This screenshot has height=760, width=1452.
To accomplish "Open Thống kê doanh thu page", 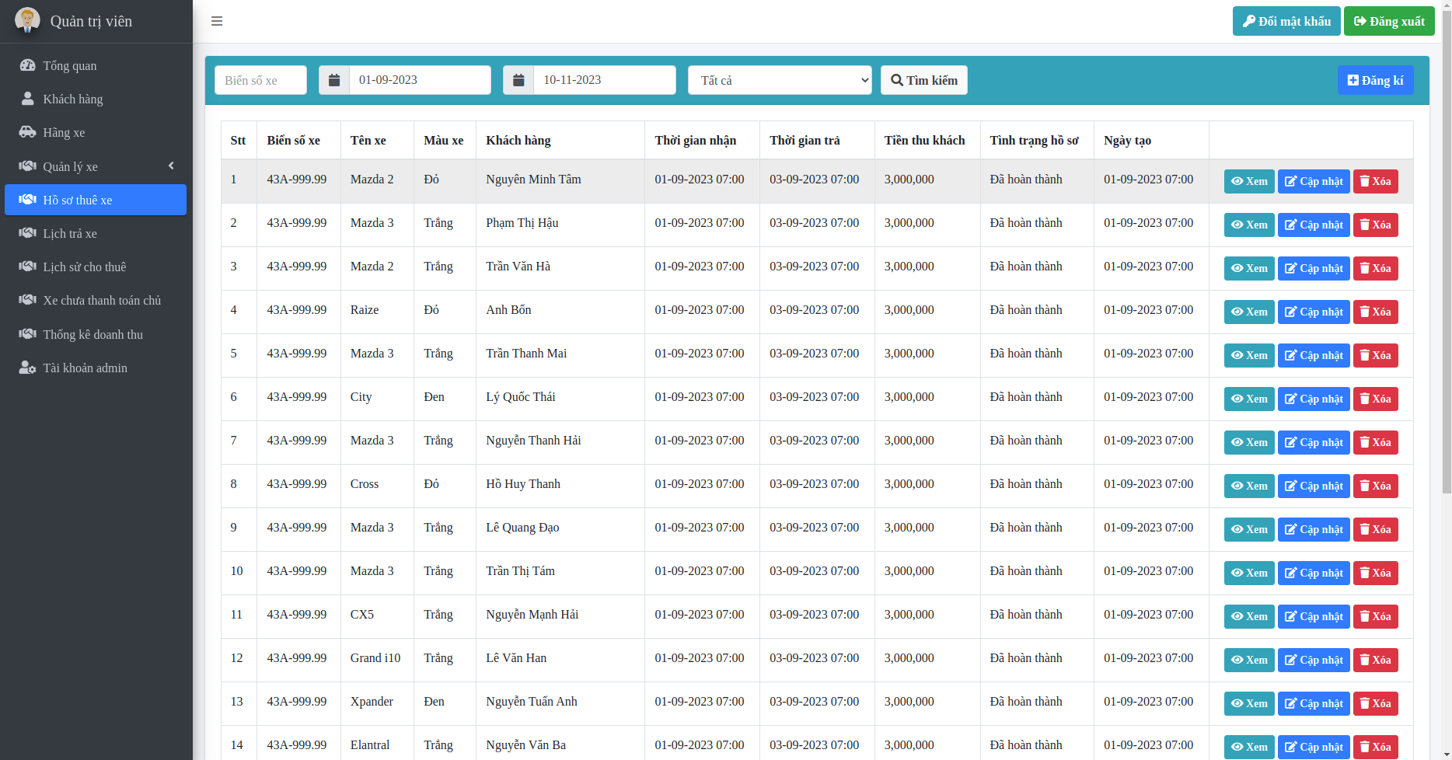I will click(x=92, y=334).
